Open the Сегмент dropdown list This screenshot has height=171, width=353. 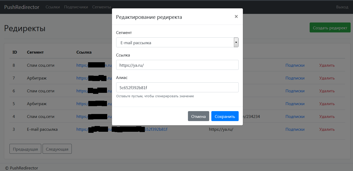(x=177, y=42)
